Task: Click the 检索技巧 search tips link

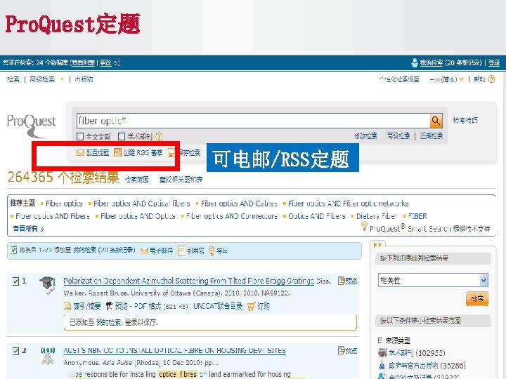Action: coord(465,120)
